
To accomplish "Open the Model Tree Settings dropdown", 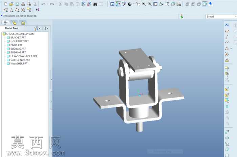I will (x=45, y=28).
